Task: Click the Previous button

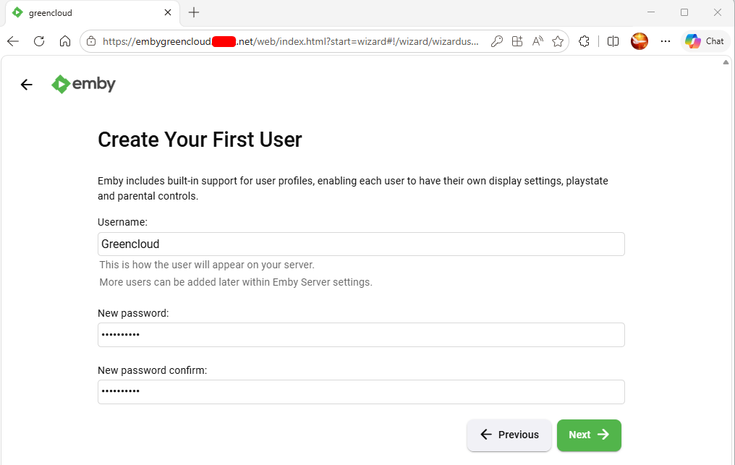Action: click(x=509, y=435)
